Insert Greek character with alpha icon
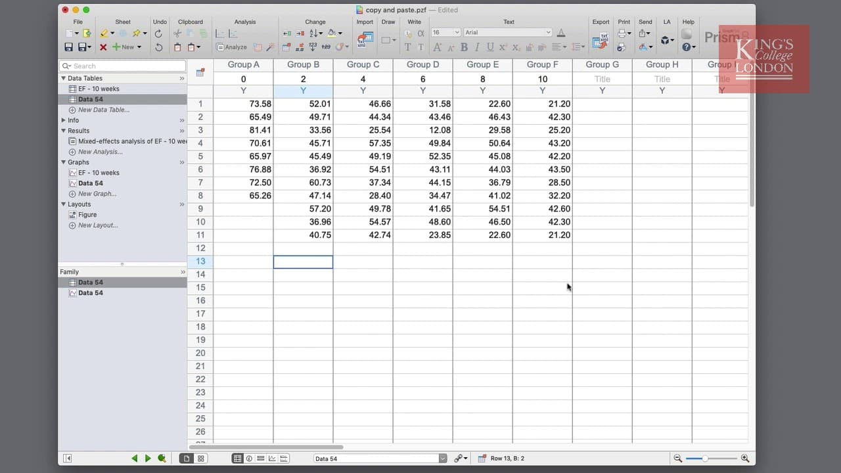Image resolution: width=841 pixels, height=473 pixels. pyautogui.click(x=420, y=33)
